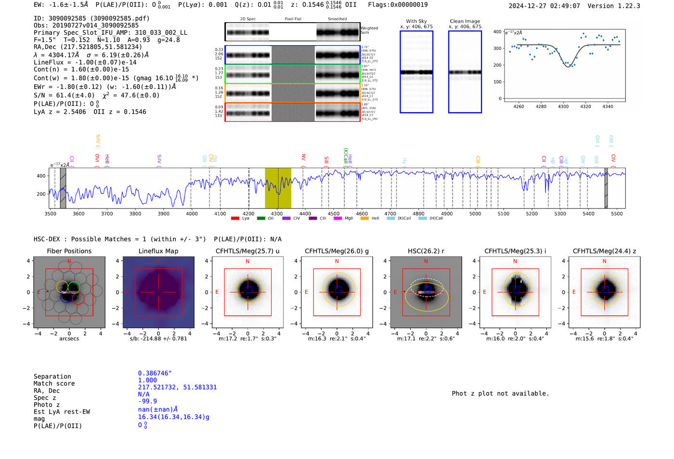This screenshot has width=674, height=459.
Task: Click the With Sky cutout image
Action: pos(416,72)
